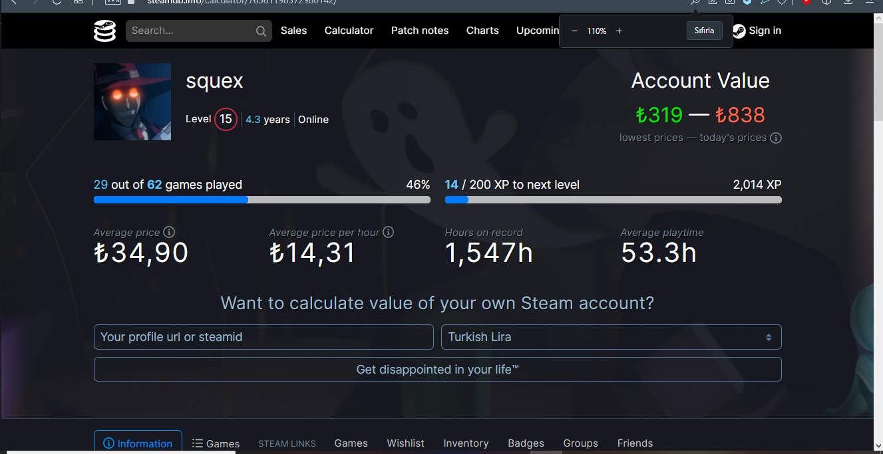Screen dimensions: 883x454
Task: Click the 46% games played percentage
Action: coord(418,185)
